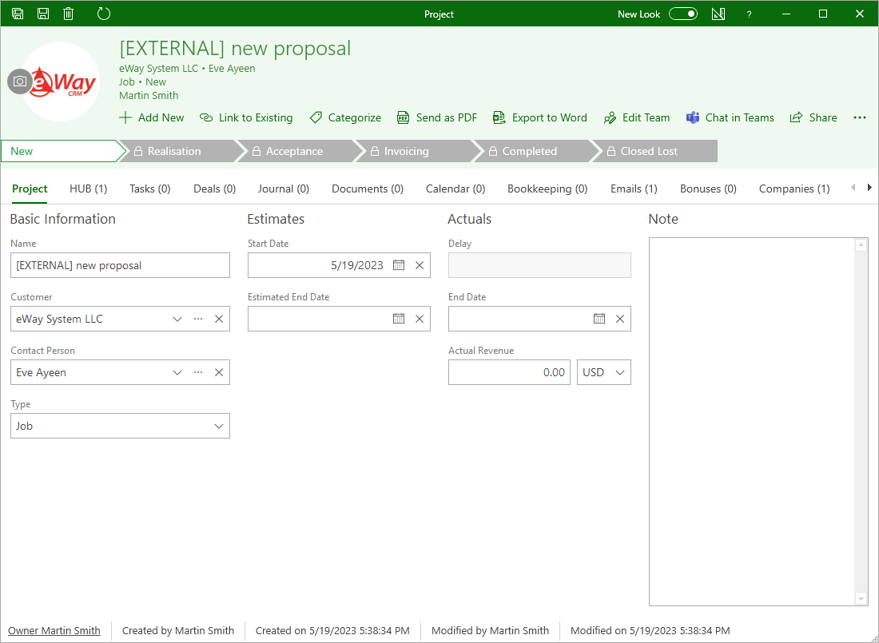Open the Bonuses (0) tab

708,189
